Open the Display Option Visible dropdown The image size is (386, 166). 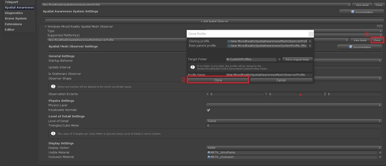tap(294, 148)
